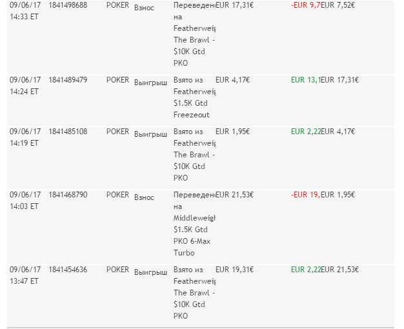This screenshot has height=329, width=404.
Task: Click transaction ID 1841468790
Action: click(x=68, y=194)
